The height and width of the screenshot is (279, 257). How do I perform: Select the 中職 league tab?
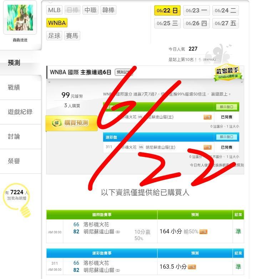[91, 10]
